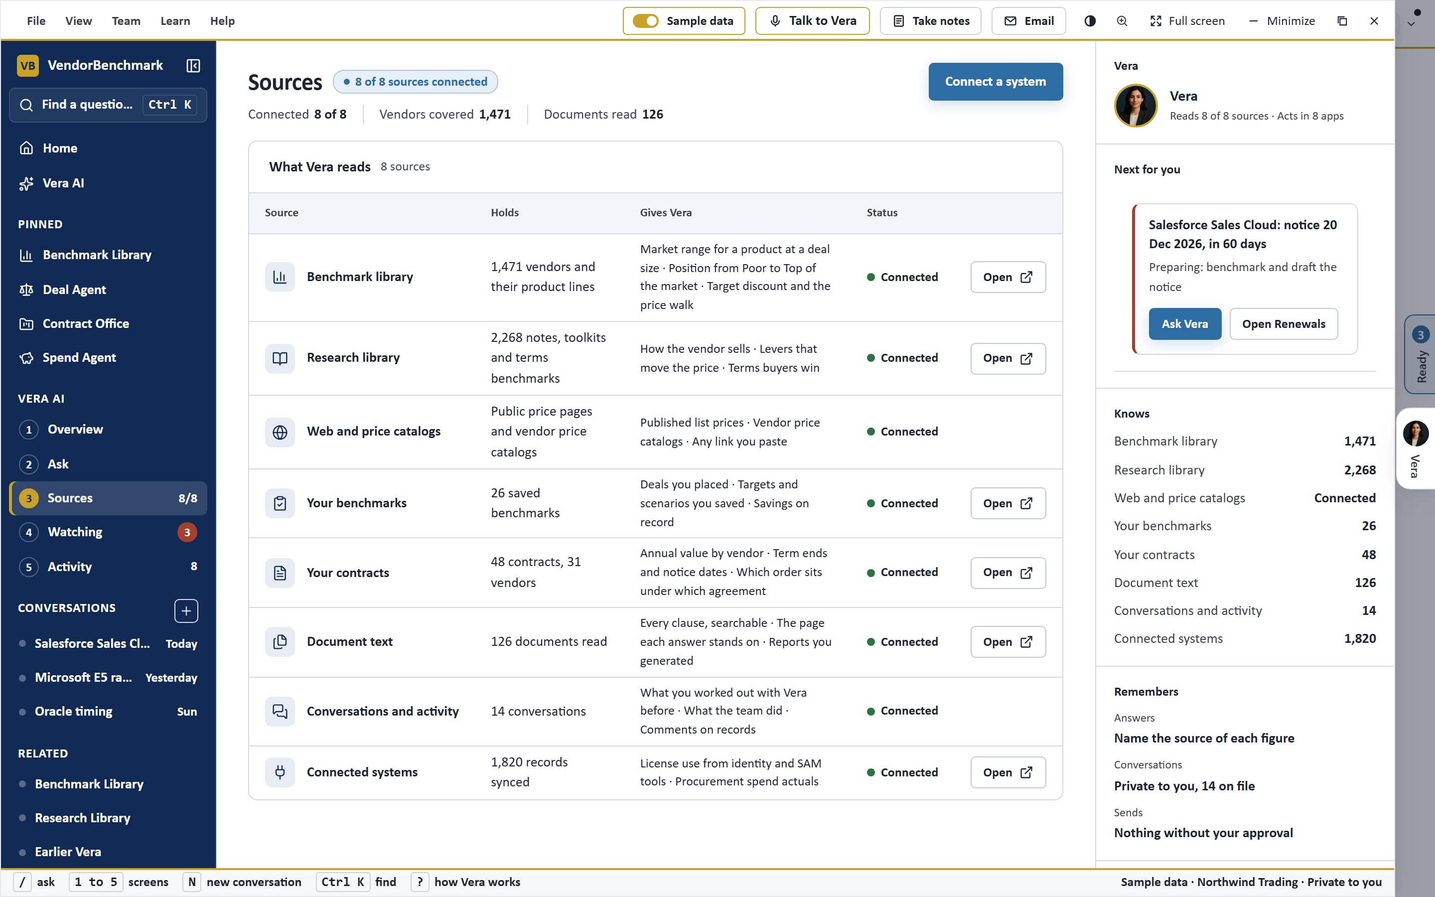
Task: Open pinned Benchmark Library
Action: coord(108,255)
